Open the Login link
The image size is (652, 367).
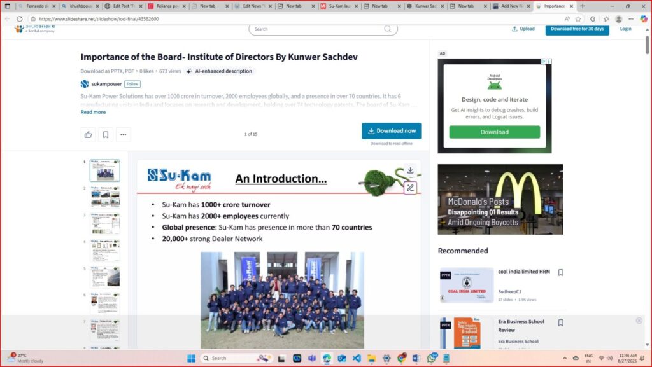pos(625,29)
